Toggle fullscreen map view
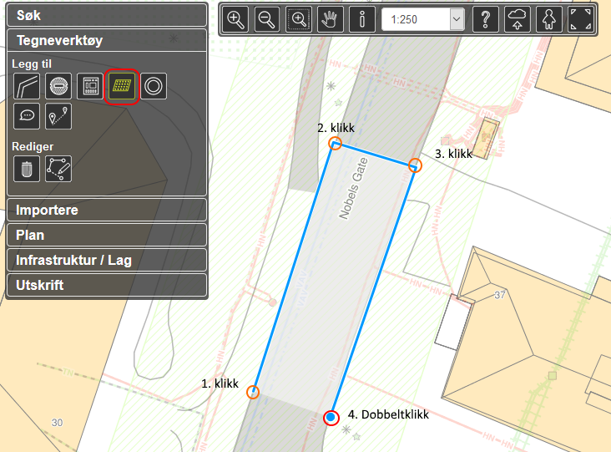This screenshot has width=611, height=452. click(x=581, y=19)
